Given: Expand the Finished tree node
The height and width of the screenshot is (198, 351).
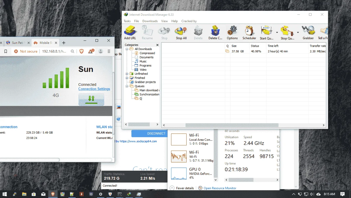Looking at the screenshot, I should click(x=127, y=78).
